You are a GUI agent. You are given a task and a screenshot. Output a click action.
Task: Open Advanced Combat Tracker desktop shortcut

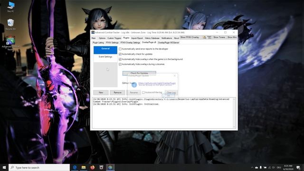point(10,43)
